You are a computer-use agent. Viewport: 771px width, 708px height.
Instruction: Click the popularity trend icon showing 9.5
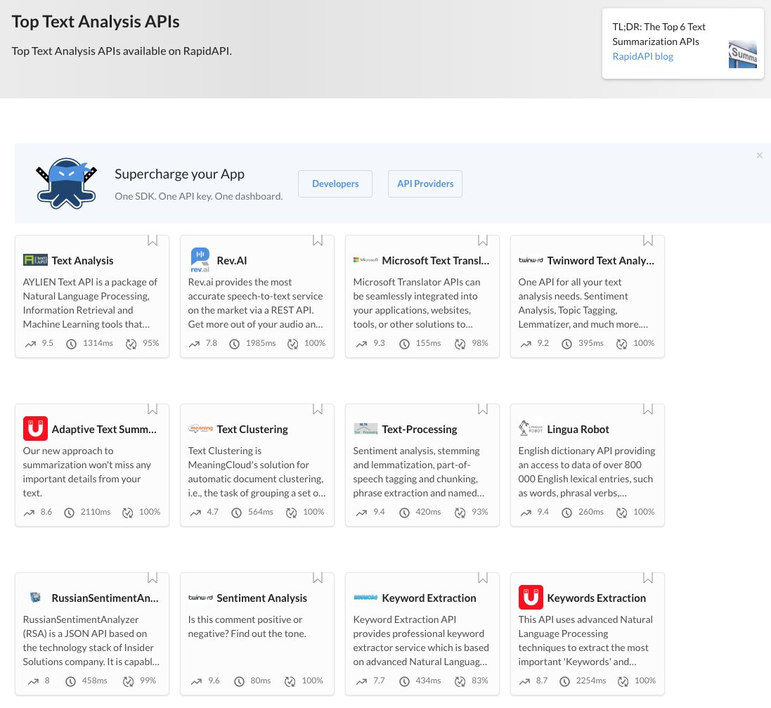pyautogui.click(x=30, y=344)
